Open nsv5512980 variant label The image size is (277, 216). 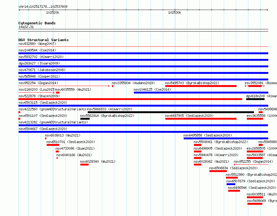(251, 175)
